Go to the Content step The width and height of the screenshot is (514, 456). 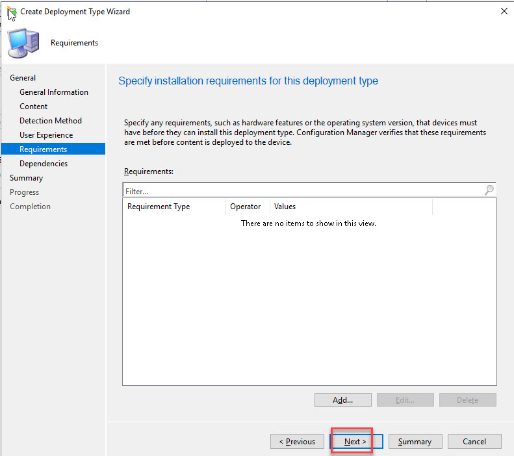[x=34, y=107]
